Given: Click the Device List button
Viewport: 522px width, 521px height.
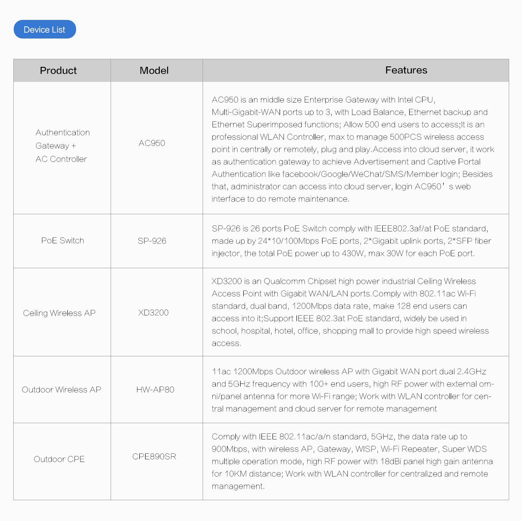Looking at the screenshot, I should click(45, 29).
